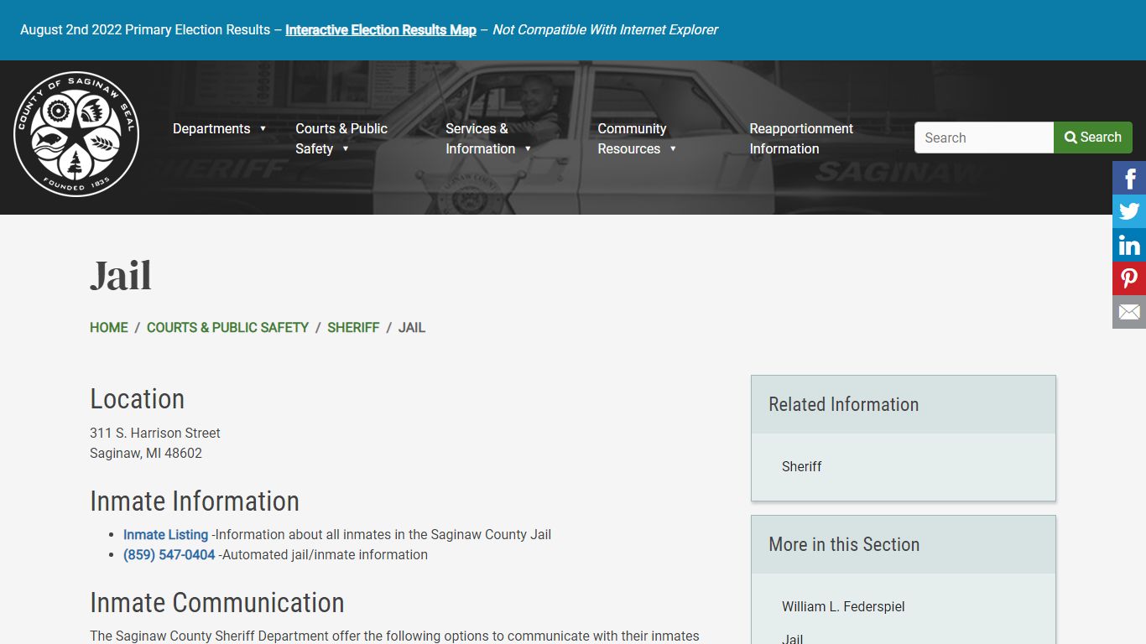Open the Community Resources dropdown
Image resolution: width=1146 pixels, height=644 pixels.
[637, 138]
